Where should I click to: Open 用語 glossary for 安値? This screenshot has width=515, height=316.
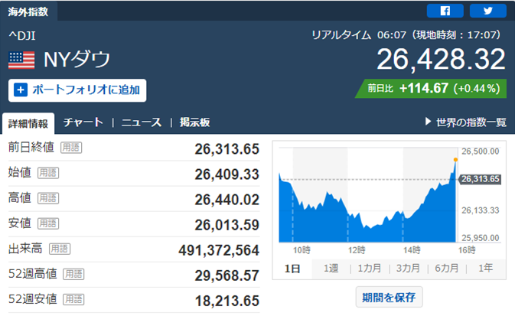(48, 223)
